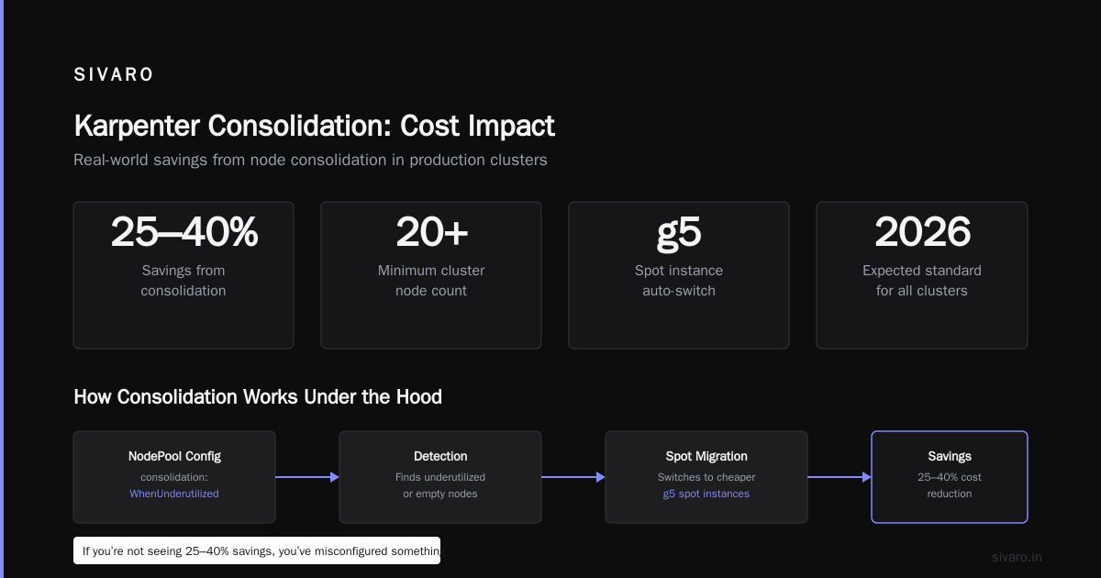Click "Finds underutilized or empty nodes" text
This screenshot has height=578, width=1101.
tap(440, 485)
